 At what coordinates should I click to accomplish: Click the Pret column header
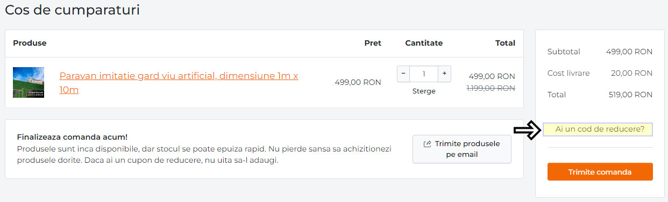(373, 43)
